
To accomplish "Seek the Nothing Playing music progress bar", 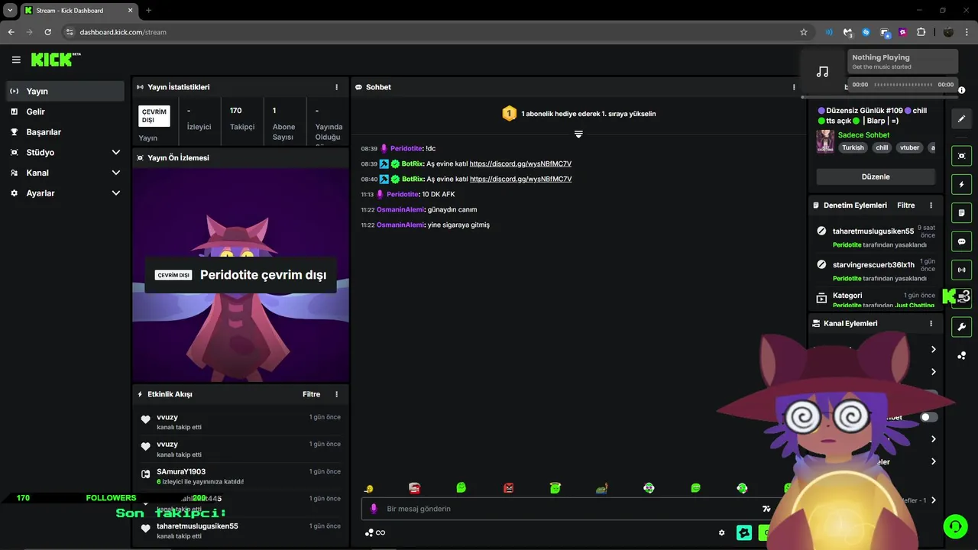I will coord(903,85).
